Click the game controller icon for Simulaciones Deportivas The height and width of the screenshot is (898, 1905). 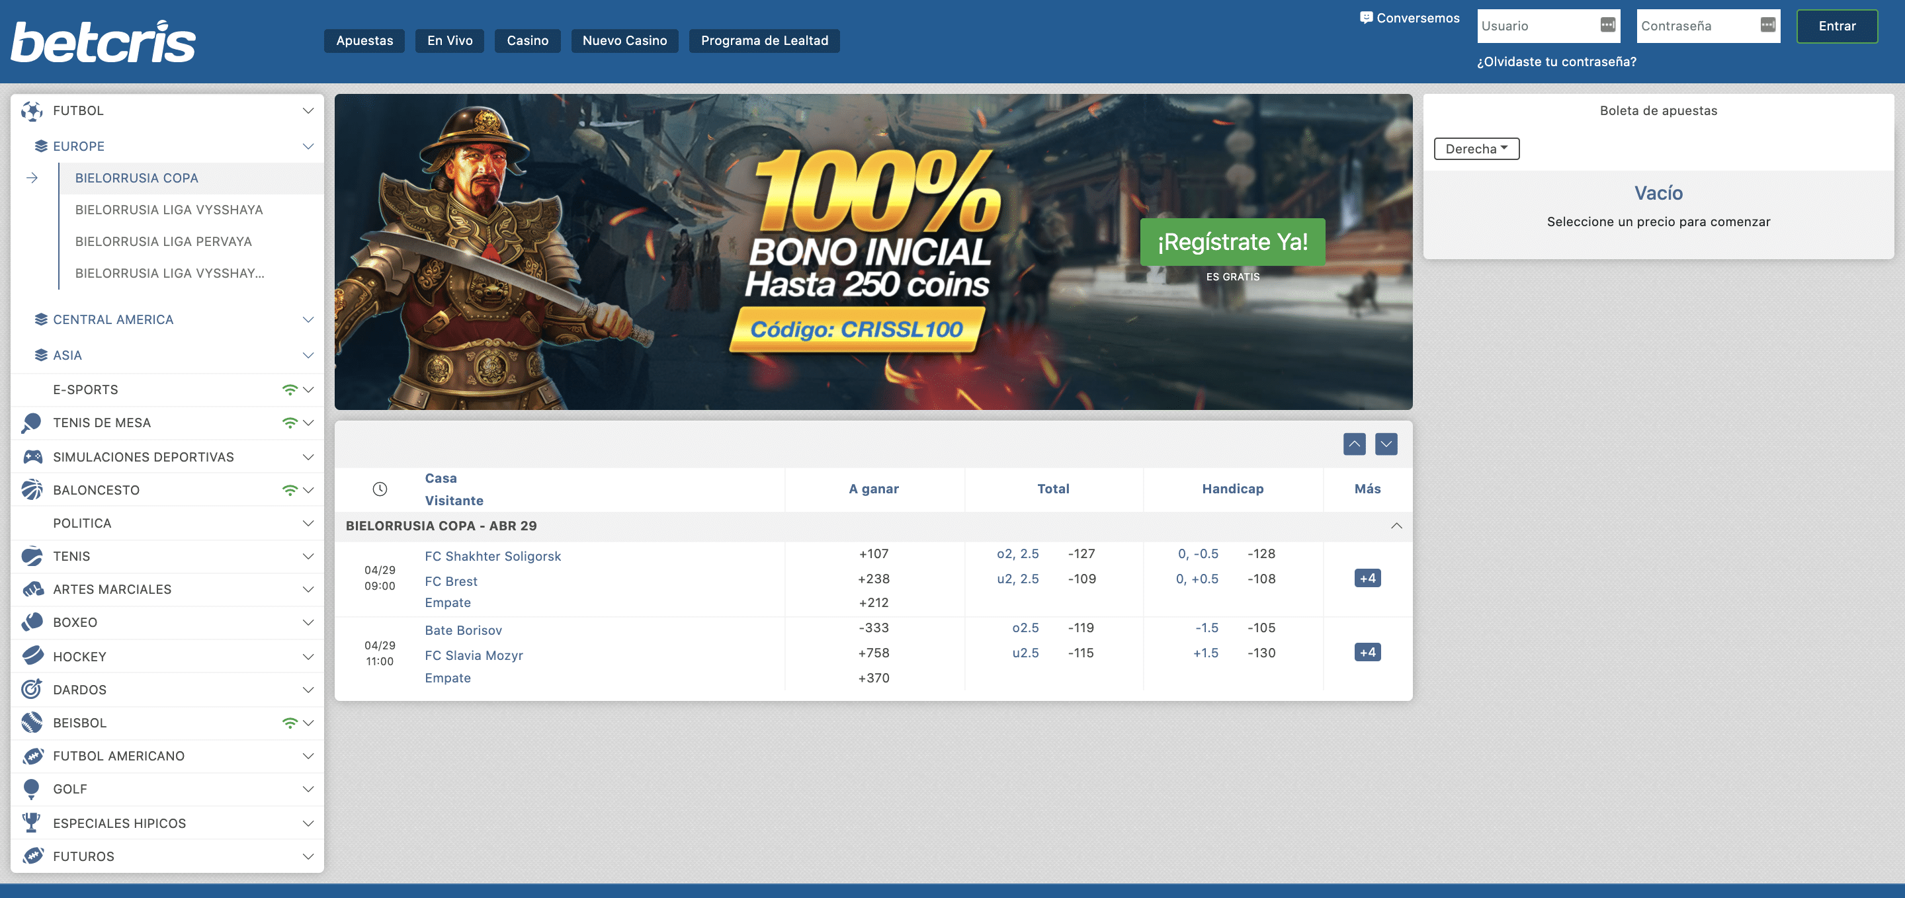(x=32, y=457)
